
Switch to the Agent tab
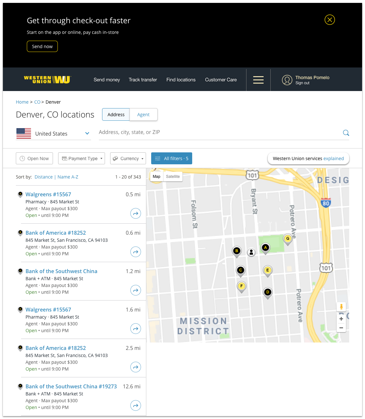click(143, 114)
